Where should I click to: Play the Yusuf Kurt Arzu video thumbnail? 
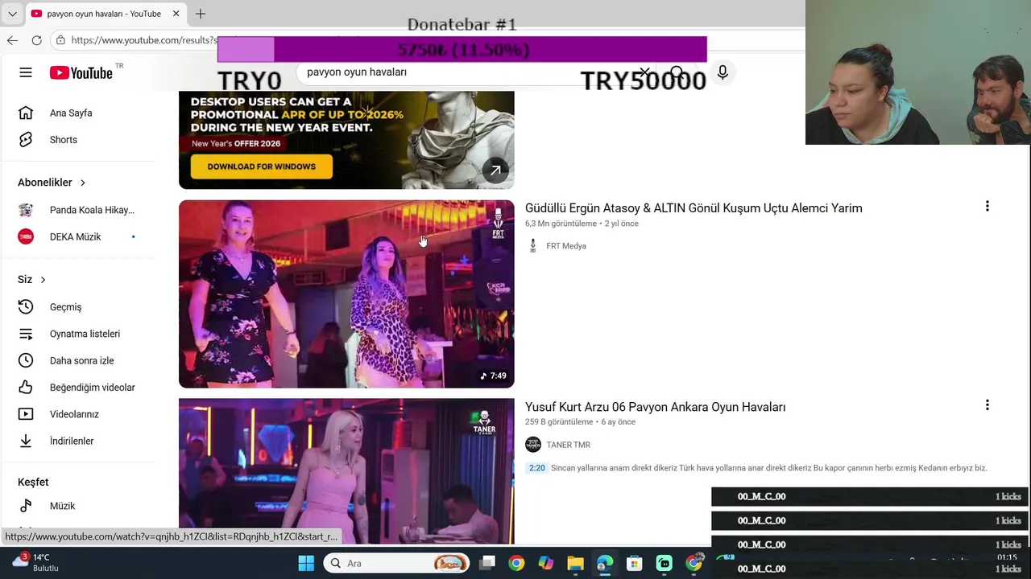pyautogui.click(x=346, y=471)
